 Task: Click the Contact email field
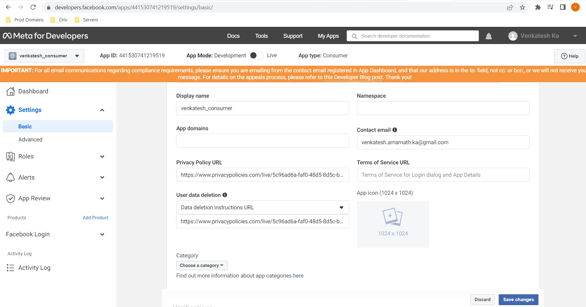click(x=443, y=142)
